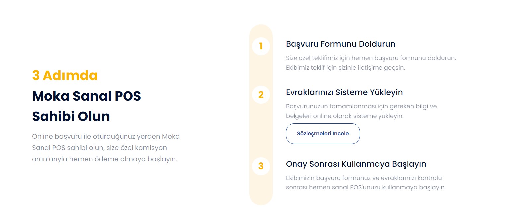Click the Sanal POS sahibi olun line
The width and height of the screenshot is (506, 221).
tap(99, 148)
